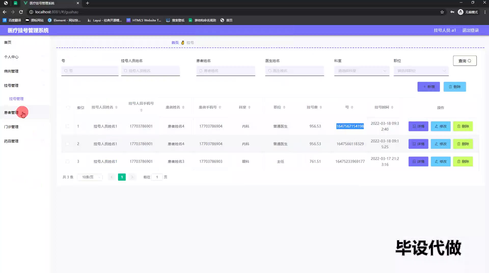Click the 查询 search button

[x=465, y=61]
